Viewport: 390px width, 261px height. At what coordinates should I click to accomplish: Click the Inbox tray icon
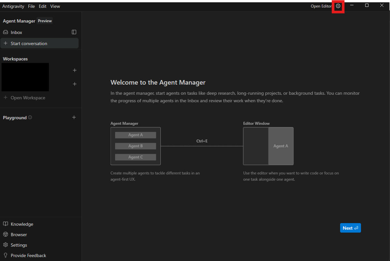coord(6,32)
